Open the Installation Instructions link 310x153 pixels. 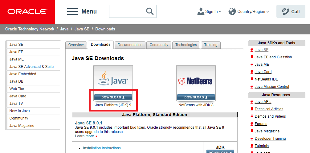(x=102, y=148)
